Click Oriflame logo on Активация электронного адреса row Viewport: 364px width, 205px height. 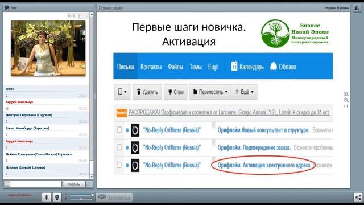[x=135, y=165]
